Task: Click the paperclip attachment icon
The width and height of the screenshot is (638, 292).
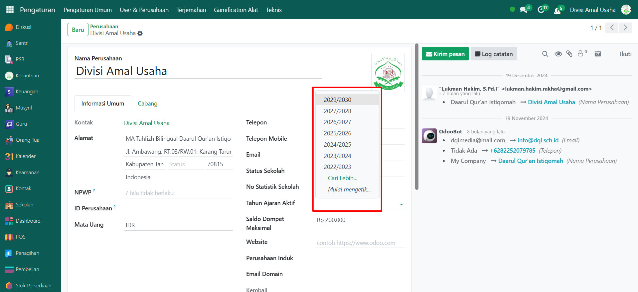Action: tap(569, 54)
